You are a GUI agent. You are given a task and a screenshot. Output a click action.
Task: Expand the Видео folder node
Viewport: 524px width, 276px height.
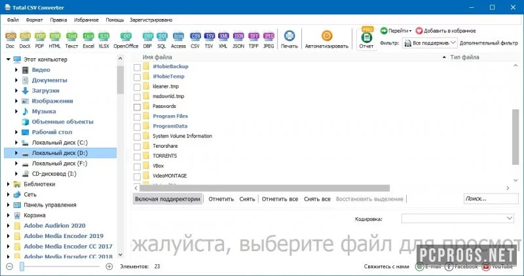point(16,70)
